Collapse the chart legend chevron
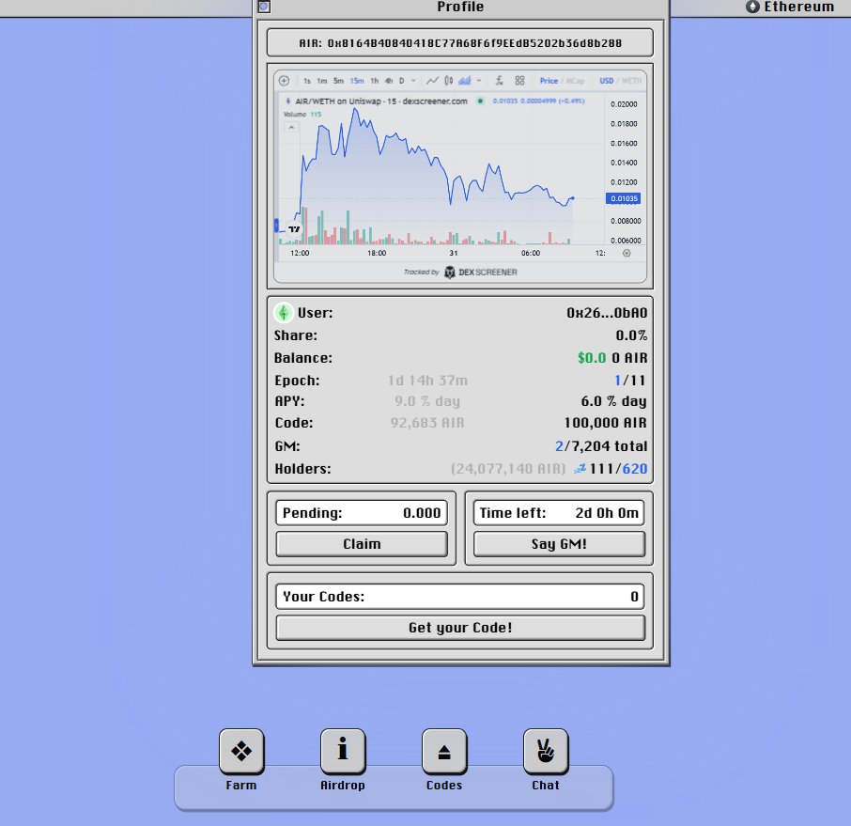The width and height of the screenshot is (851, 826). pyautogui.click(x=291, y=128)
